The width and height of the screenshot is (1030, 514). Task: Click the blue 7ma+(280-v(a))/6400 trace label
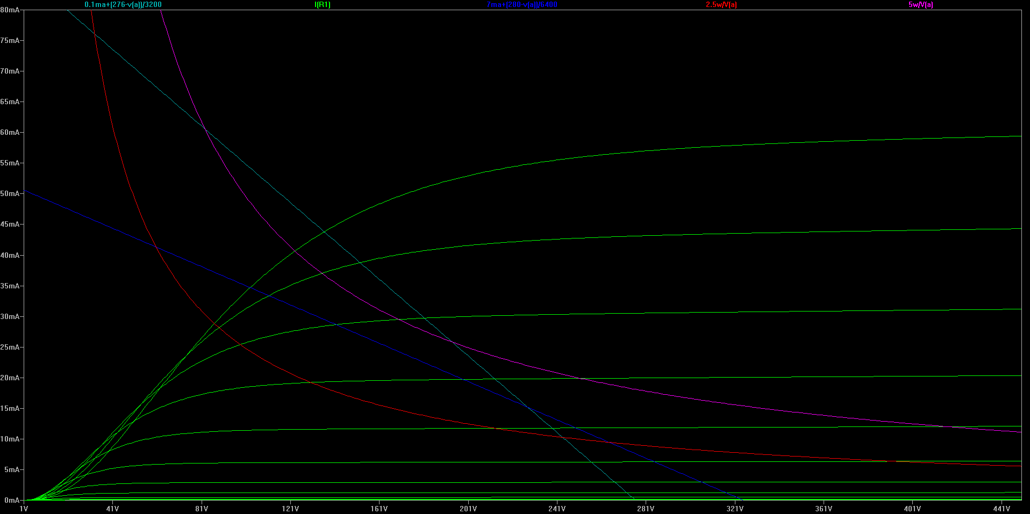point(522,5)
